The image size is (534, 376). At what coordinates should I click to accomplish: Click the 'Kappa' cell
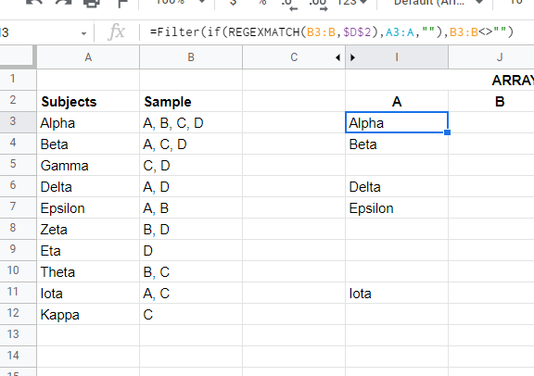[x=88, y=314]
